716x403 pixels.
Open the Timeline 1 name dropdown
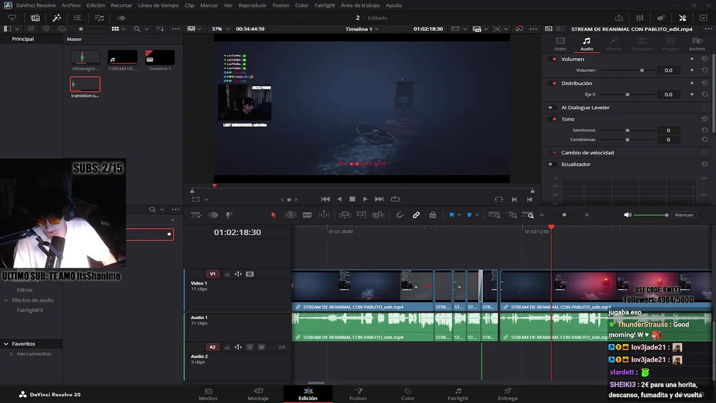click(x=362, y=29)
